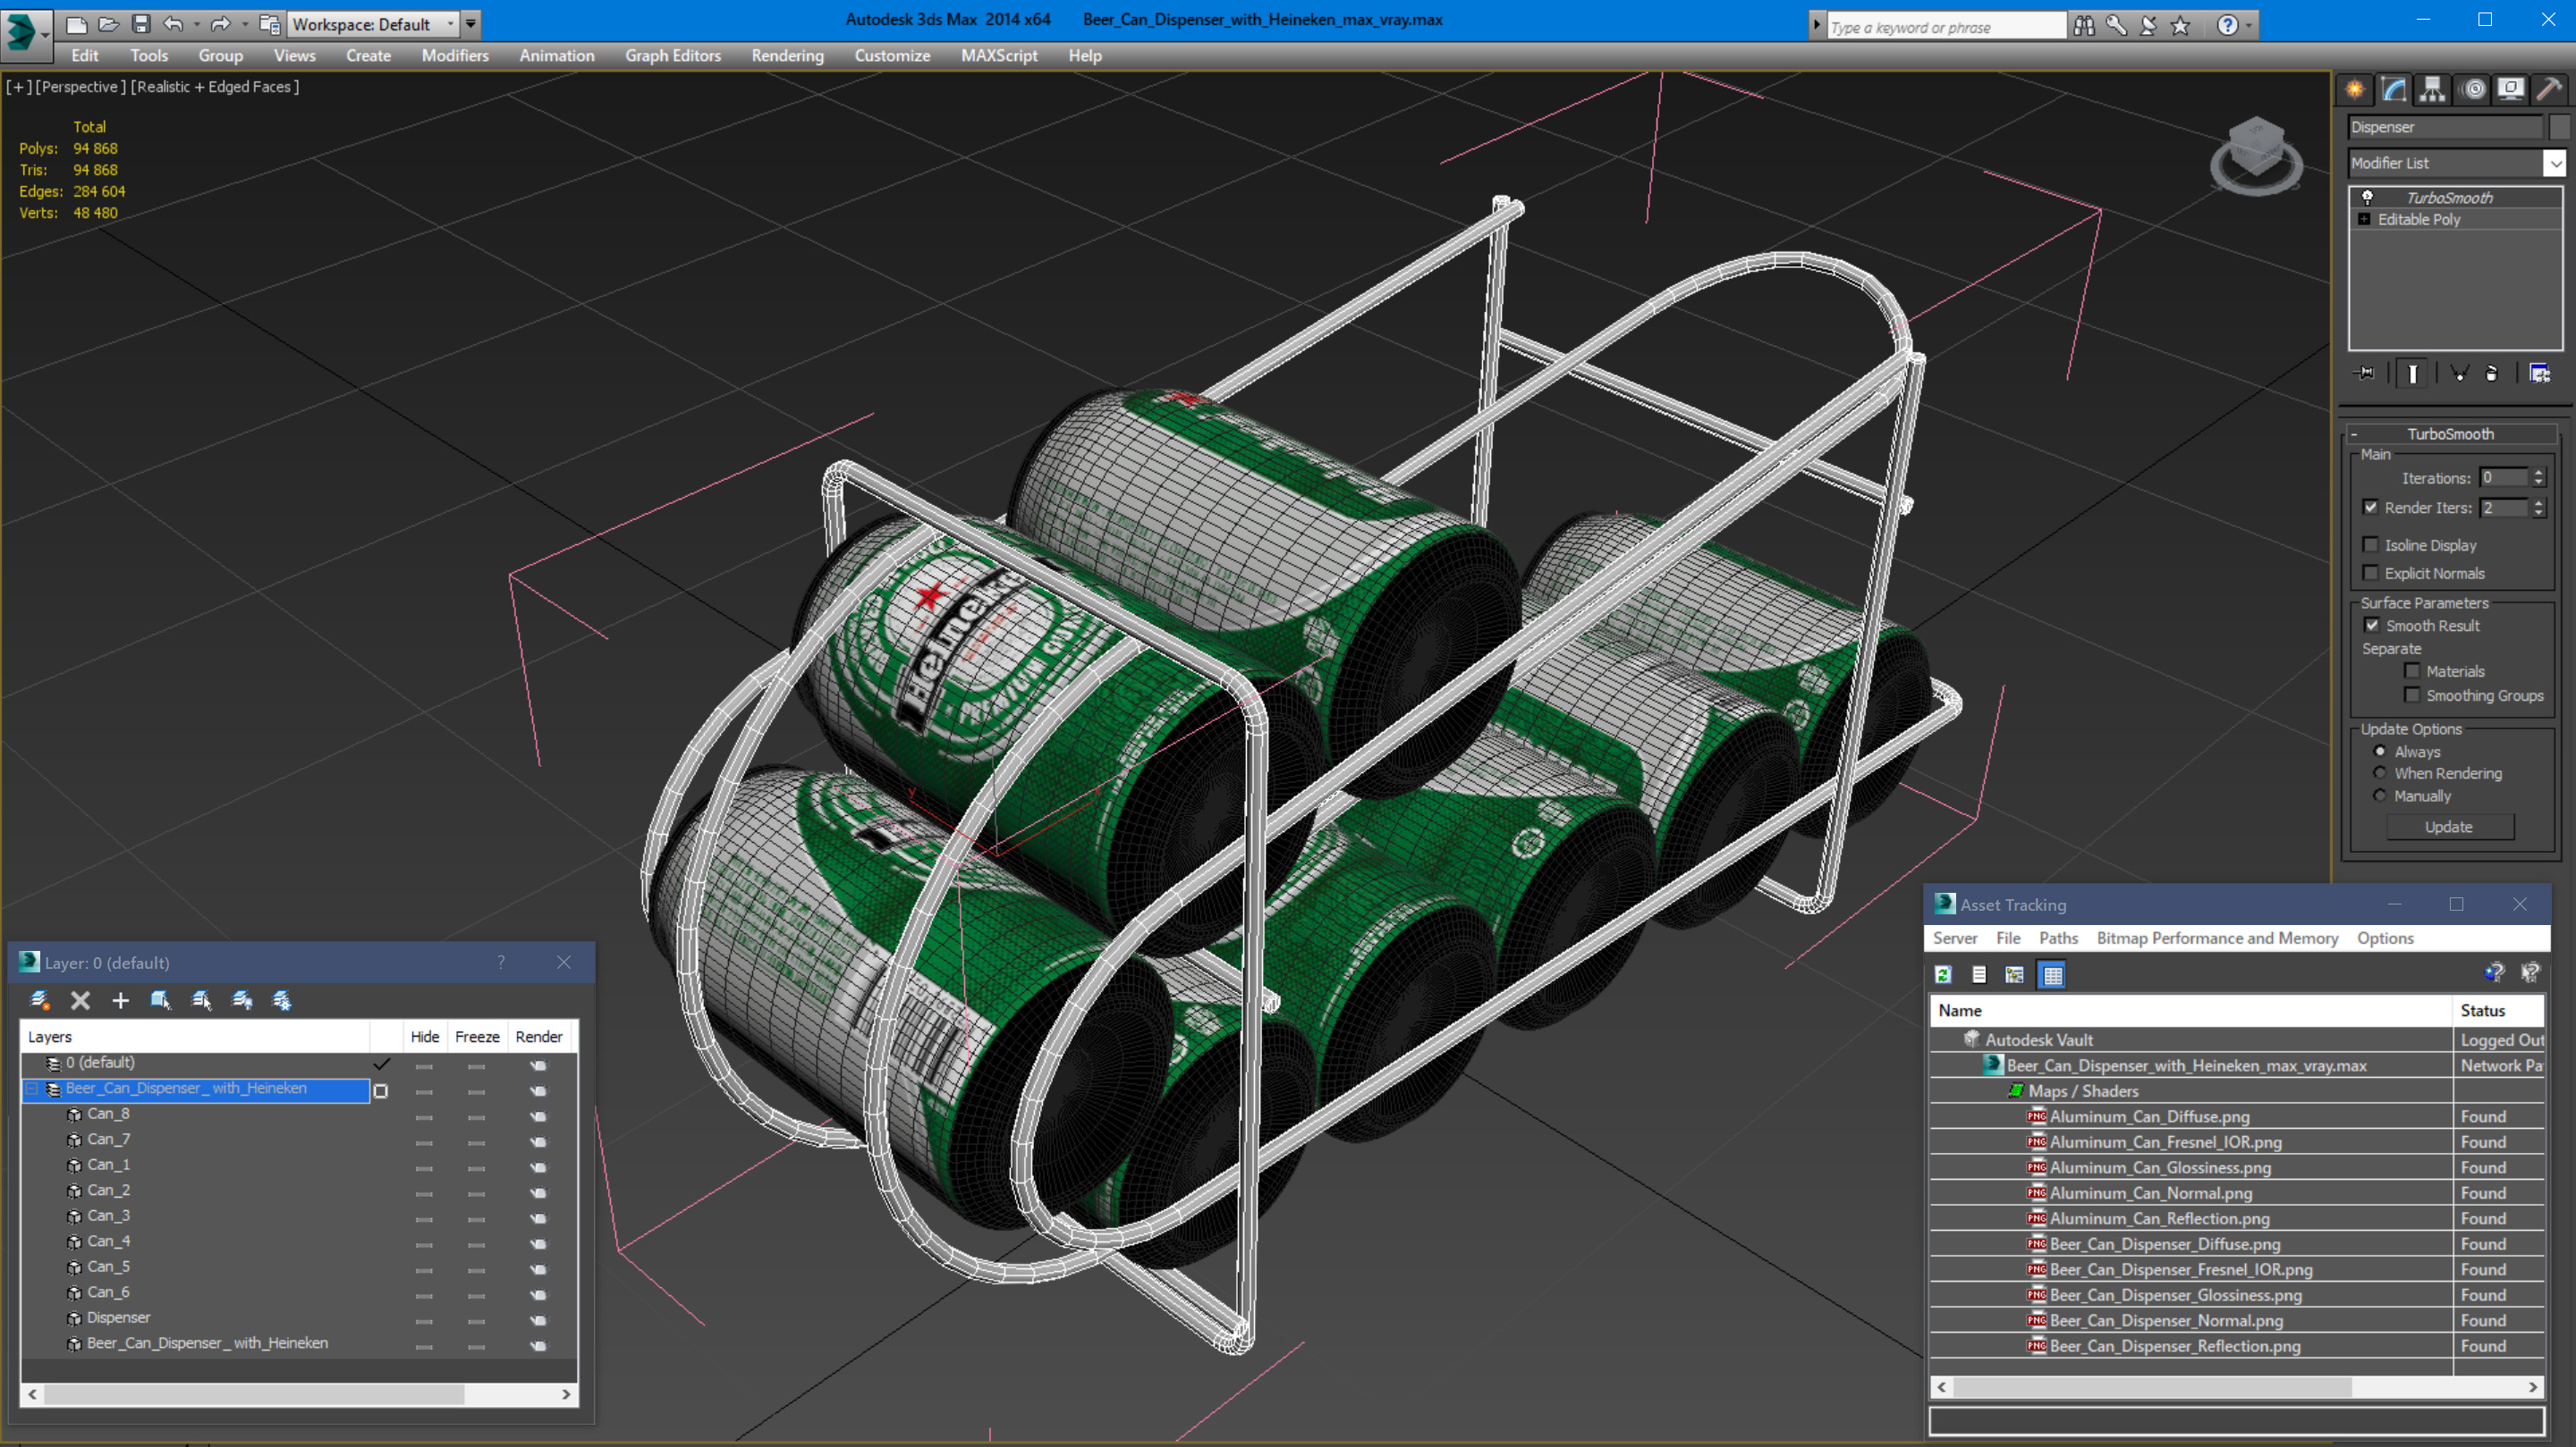This screenshot has width=2576, height=1447.
Task: Click the keyword search input field
Action: 1946,27
